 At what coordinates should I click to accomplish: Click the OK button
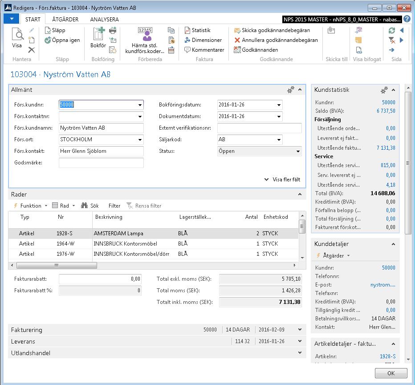pyautogui.click(x=391, y=373)
